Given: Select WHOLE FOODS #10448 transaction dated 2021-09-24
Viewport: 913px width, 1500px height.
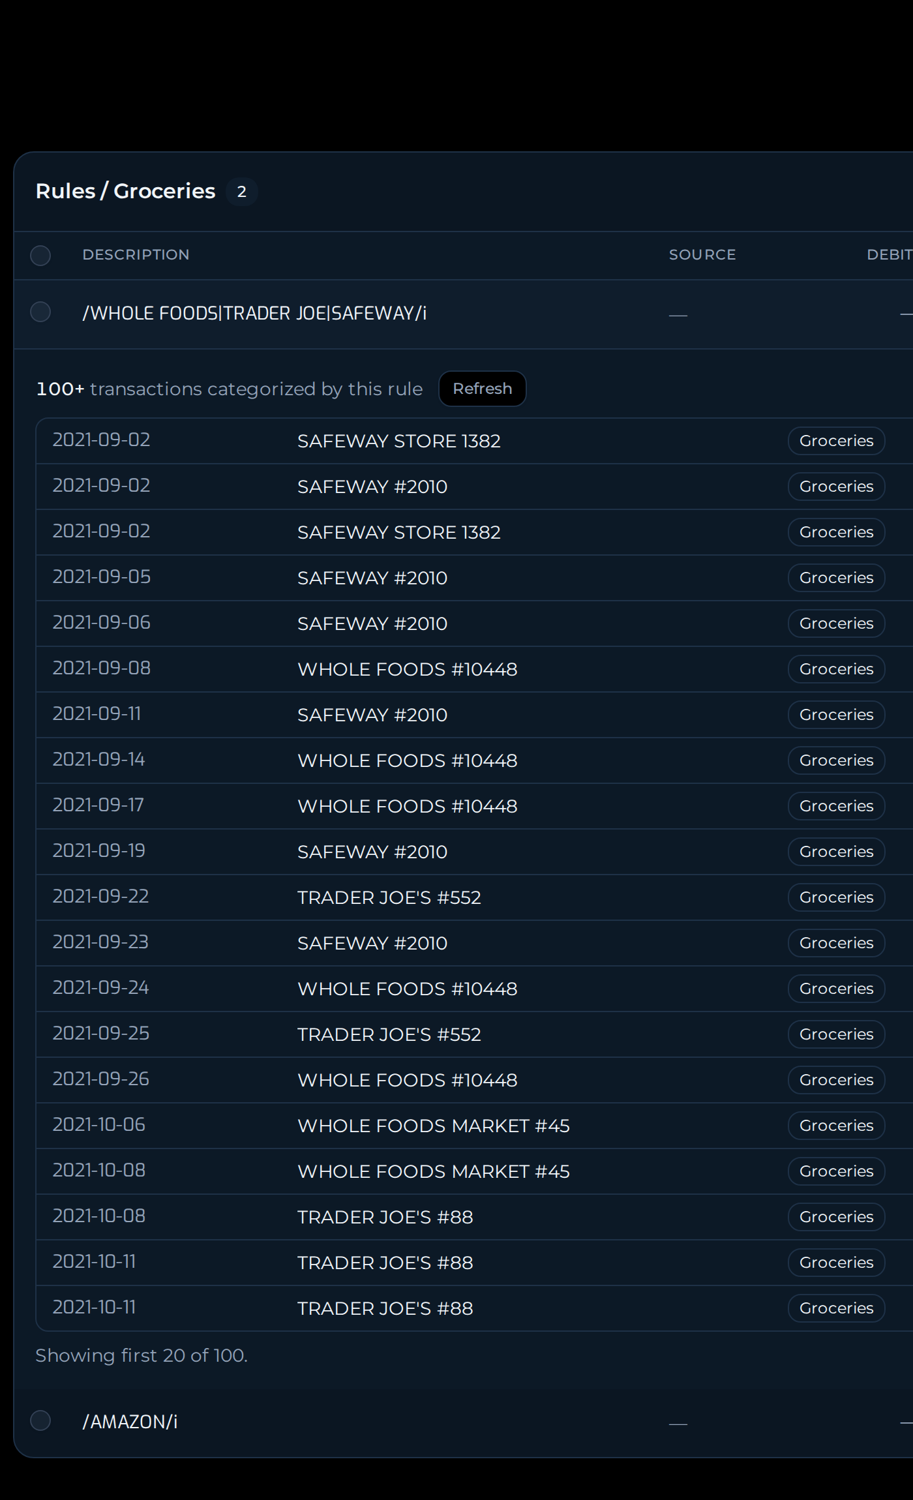Looking at the screenshot, I should pos(474,989).
